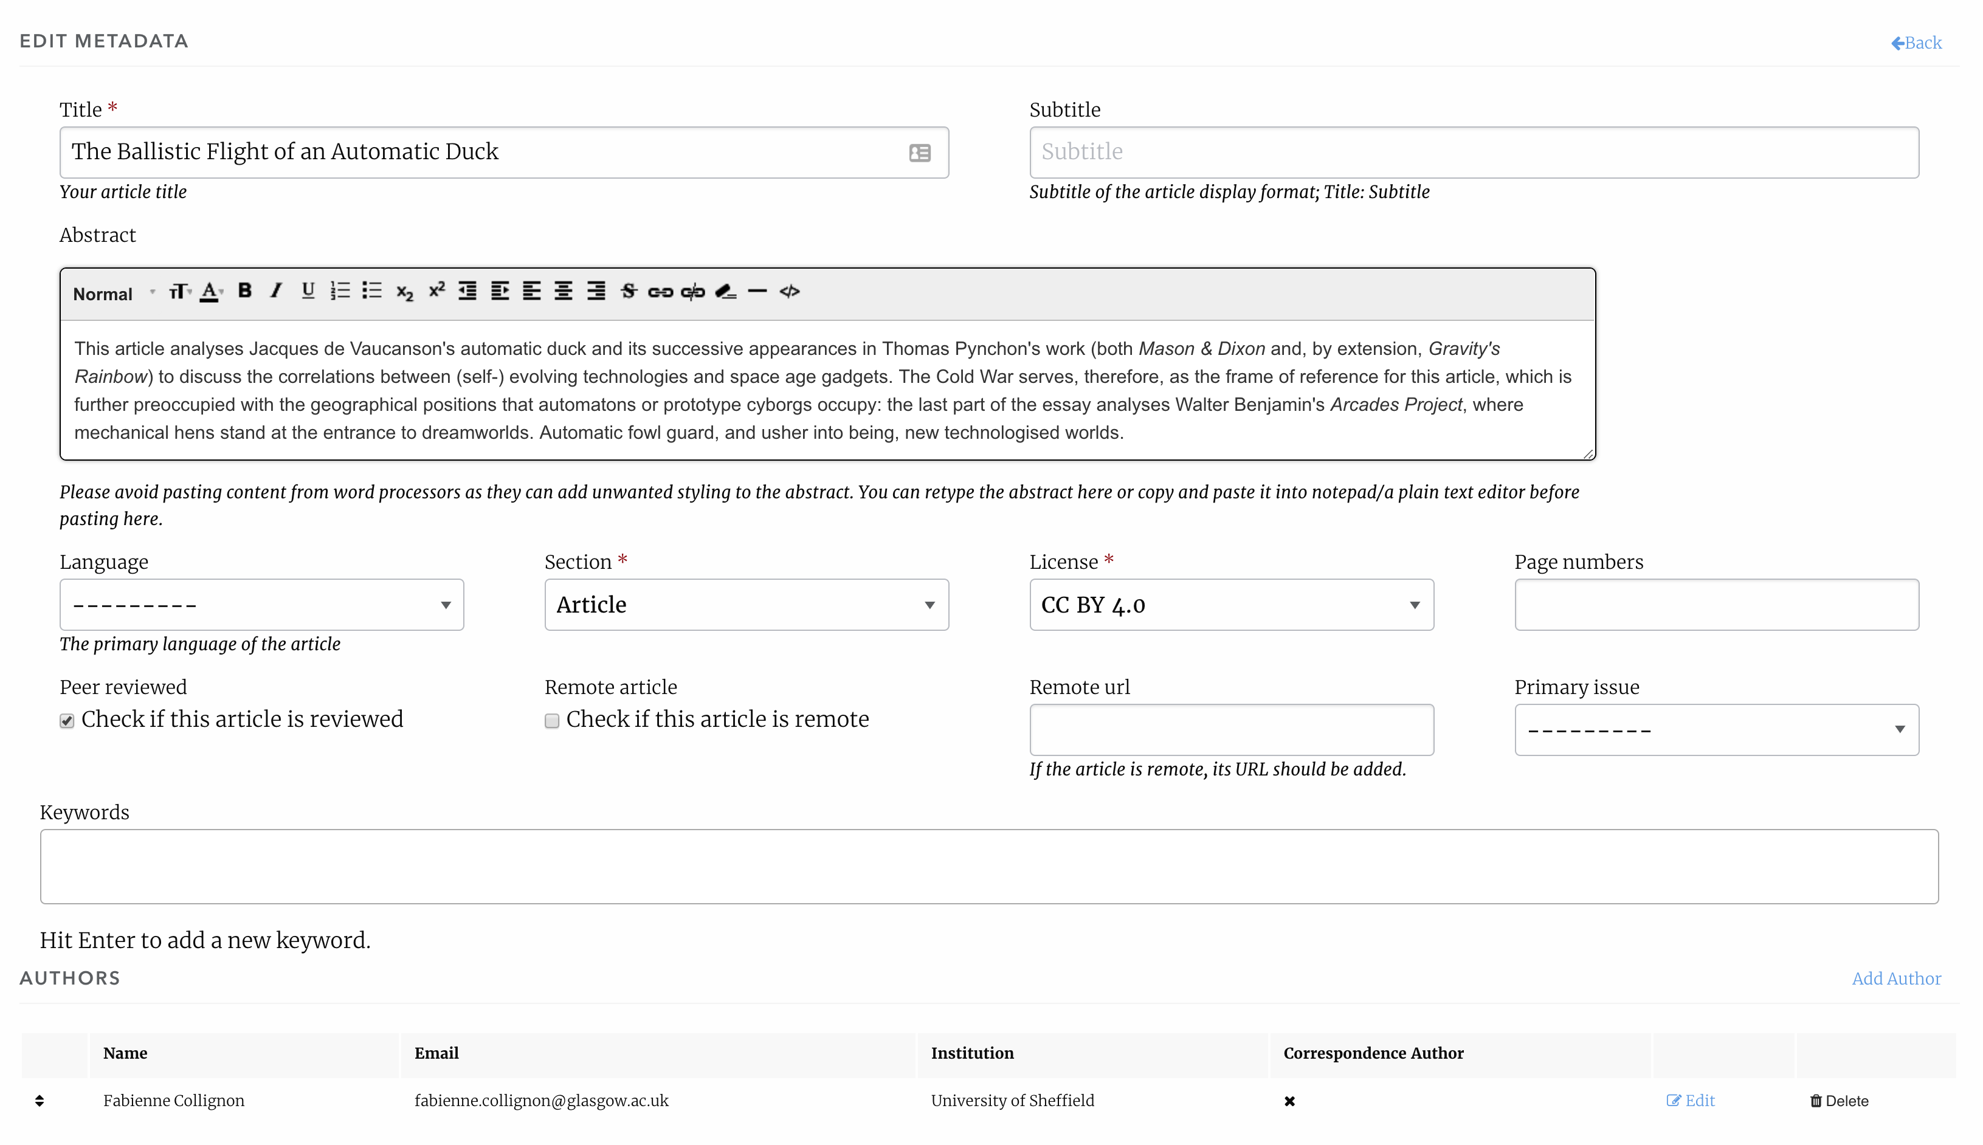The width and height of the screenshot is (1983, 1145).
Task: Align abstract text right
Action: (x=596, y=291)
